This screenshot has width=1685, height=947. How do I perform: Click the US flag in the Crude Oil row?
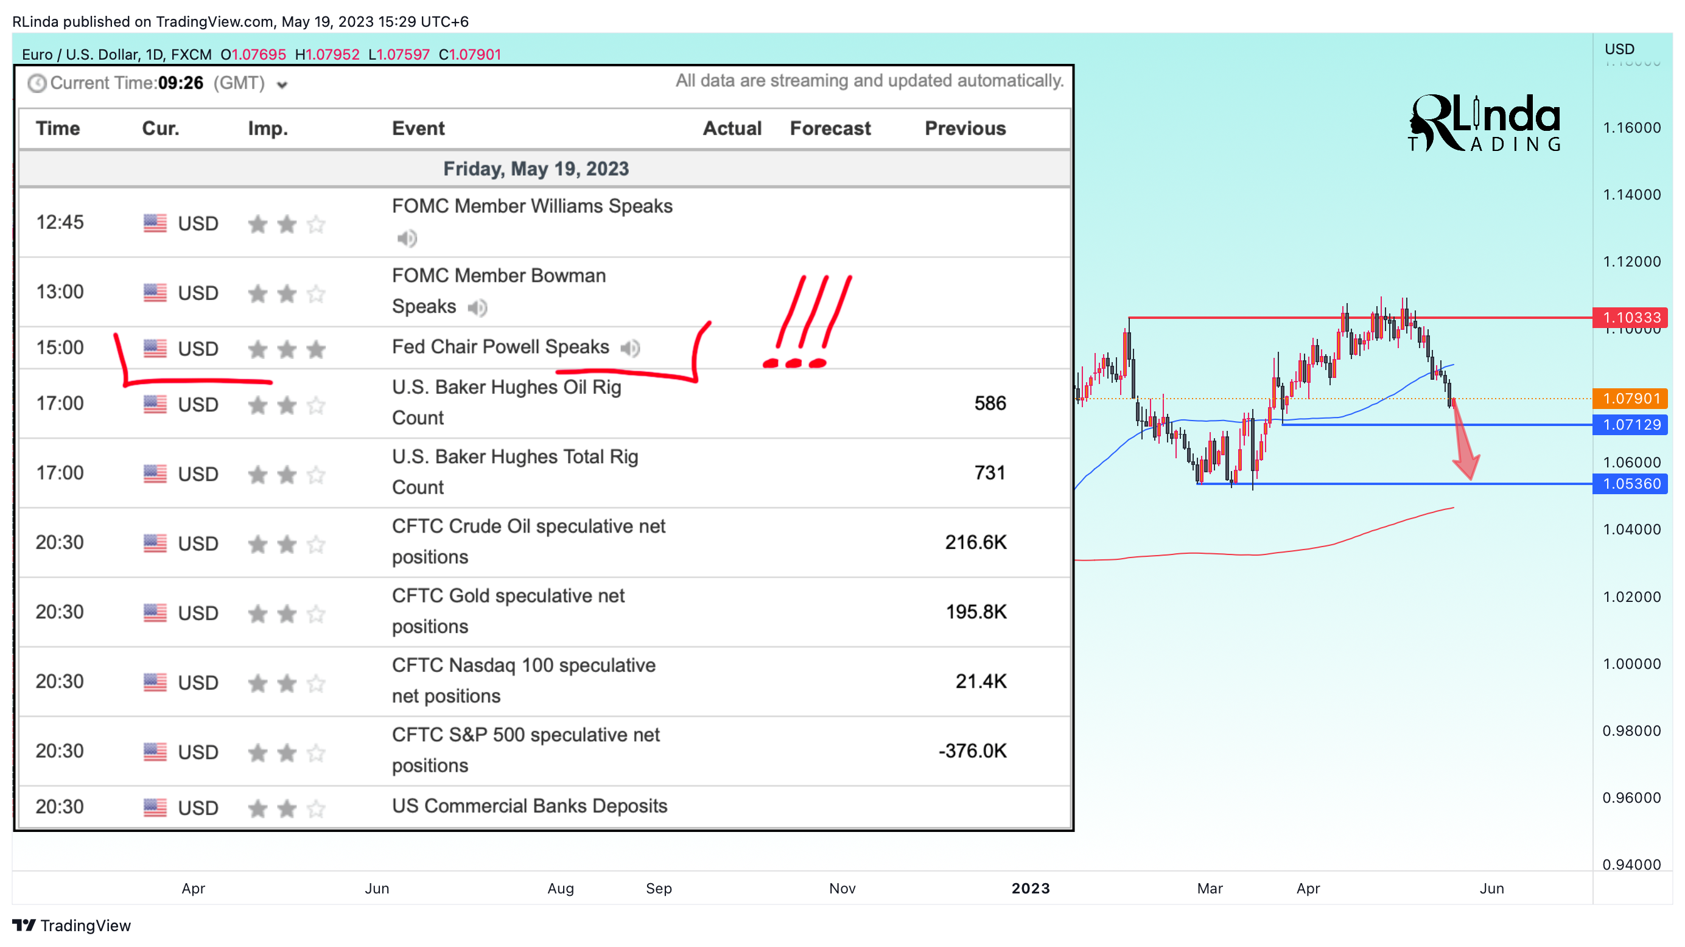[x=155, y=543]
